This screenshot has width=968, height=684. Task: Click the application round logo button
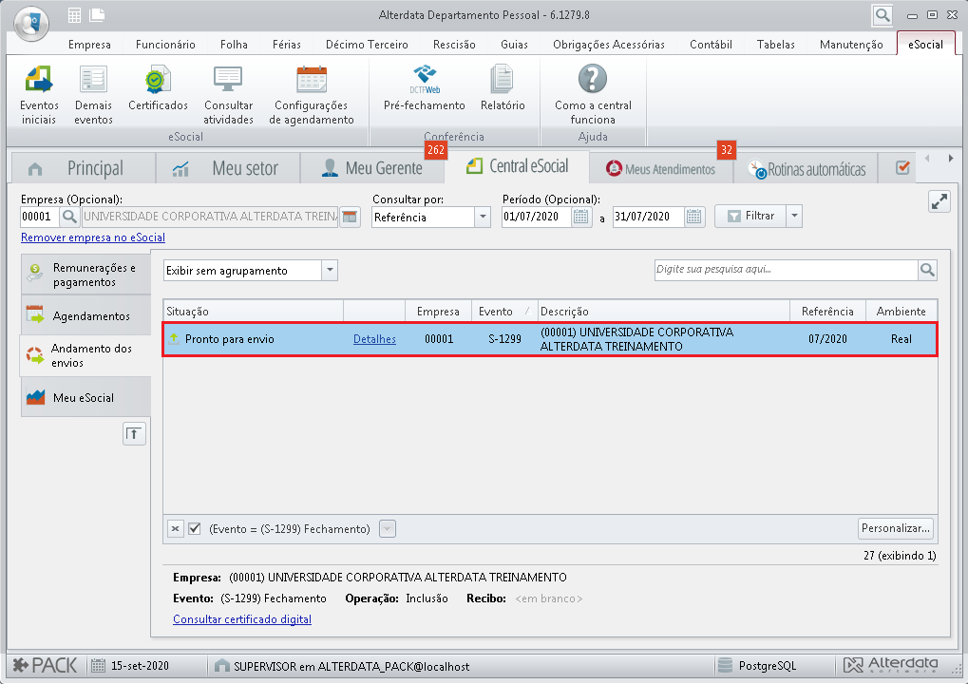(30, 23)
